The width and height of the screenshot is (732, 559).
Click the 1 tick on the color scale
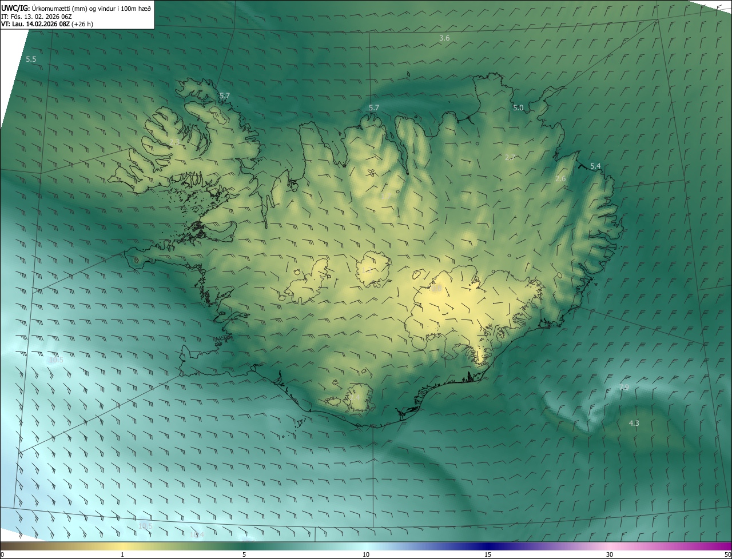(x=122, y=554)
